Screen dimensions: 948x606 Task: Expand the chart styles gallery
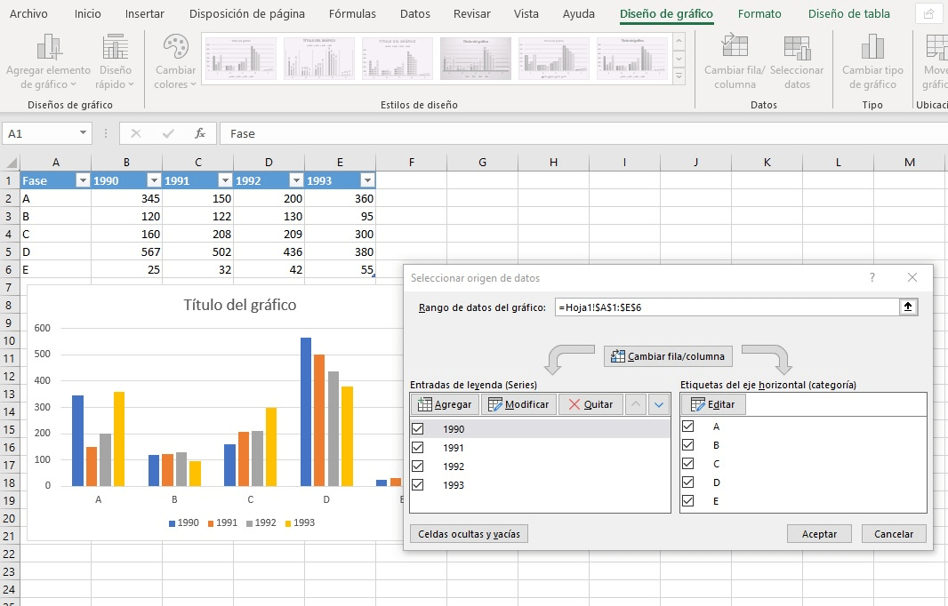click(x=679, y=76)
